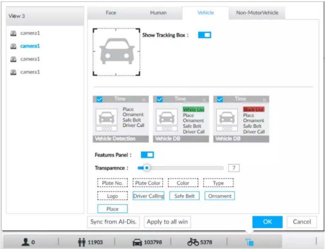
Task: Click the Black List card car thumbnail
Action: 227,117
